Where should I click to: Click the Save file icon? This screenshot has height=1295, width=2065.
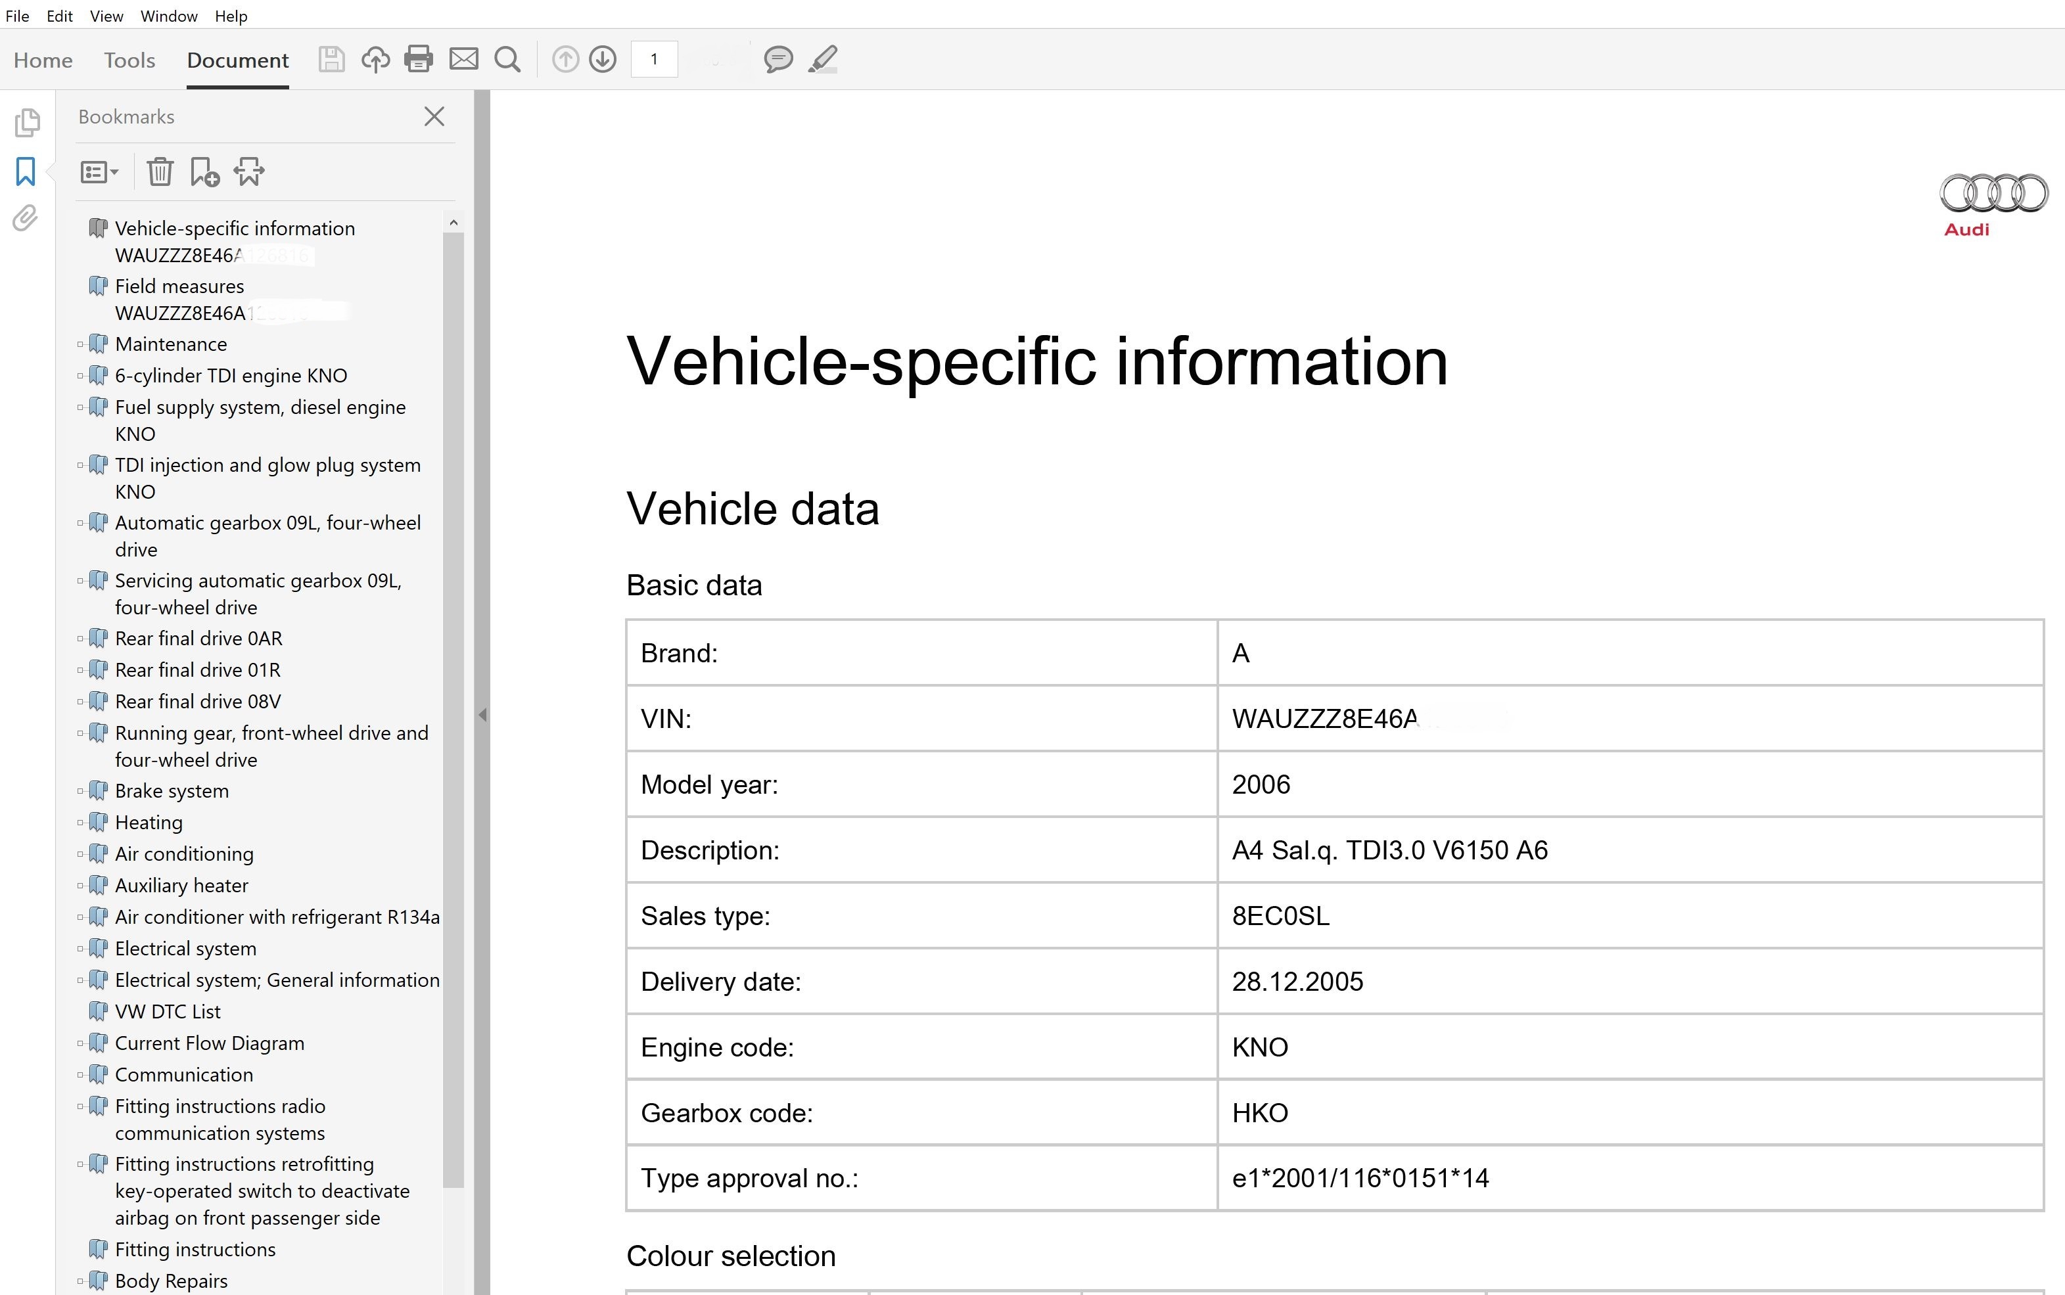pyautogui.click(x=331, y=59)
